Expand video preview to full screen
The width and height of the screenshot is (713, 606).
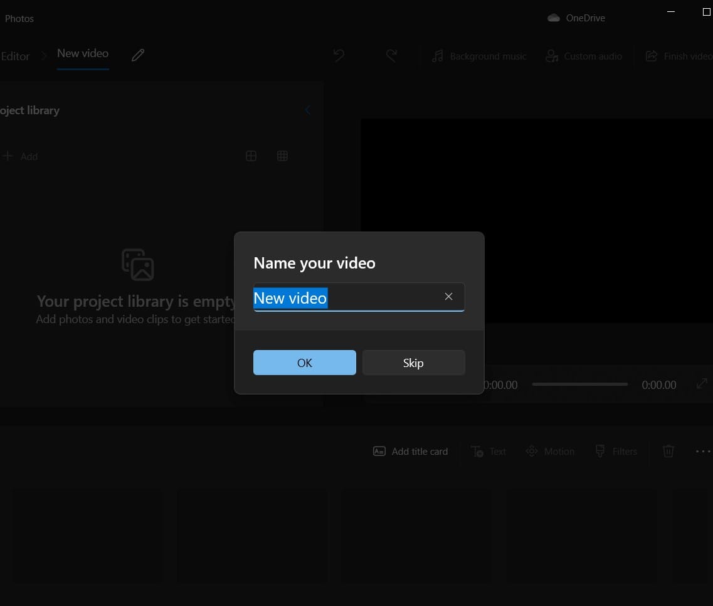pos(702,383)
